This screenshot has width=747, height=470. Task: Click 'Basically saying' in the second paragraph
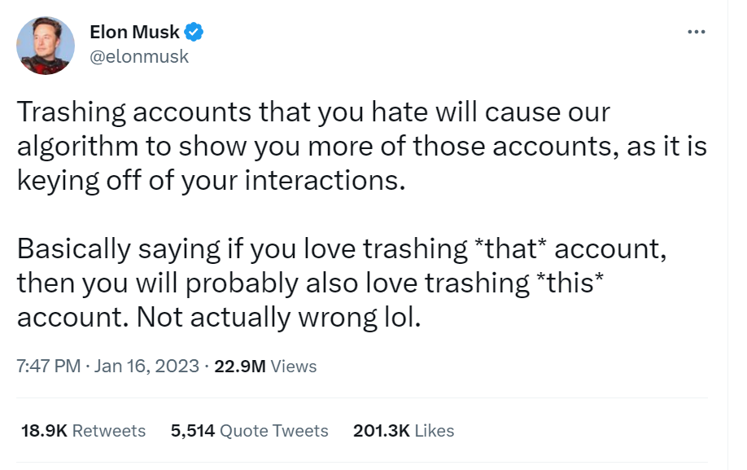(119, 247)
